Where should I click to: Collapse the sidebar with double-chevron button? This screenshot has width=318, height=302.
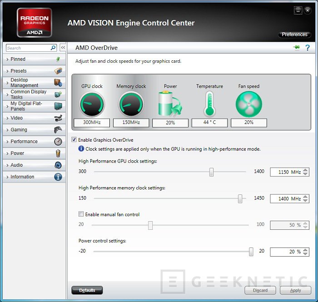tap(63, 48)
